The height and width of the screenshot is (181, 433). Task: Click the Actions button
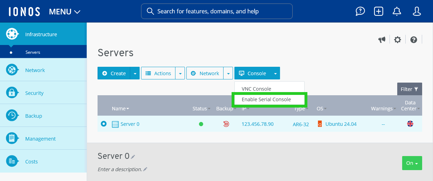pos(158,73)
